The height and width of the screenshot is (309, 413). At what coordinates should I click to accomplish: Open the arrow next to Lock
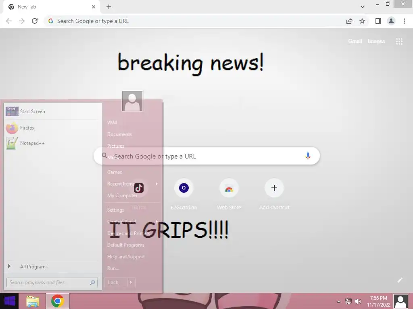131,282
